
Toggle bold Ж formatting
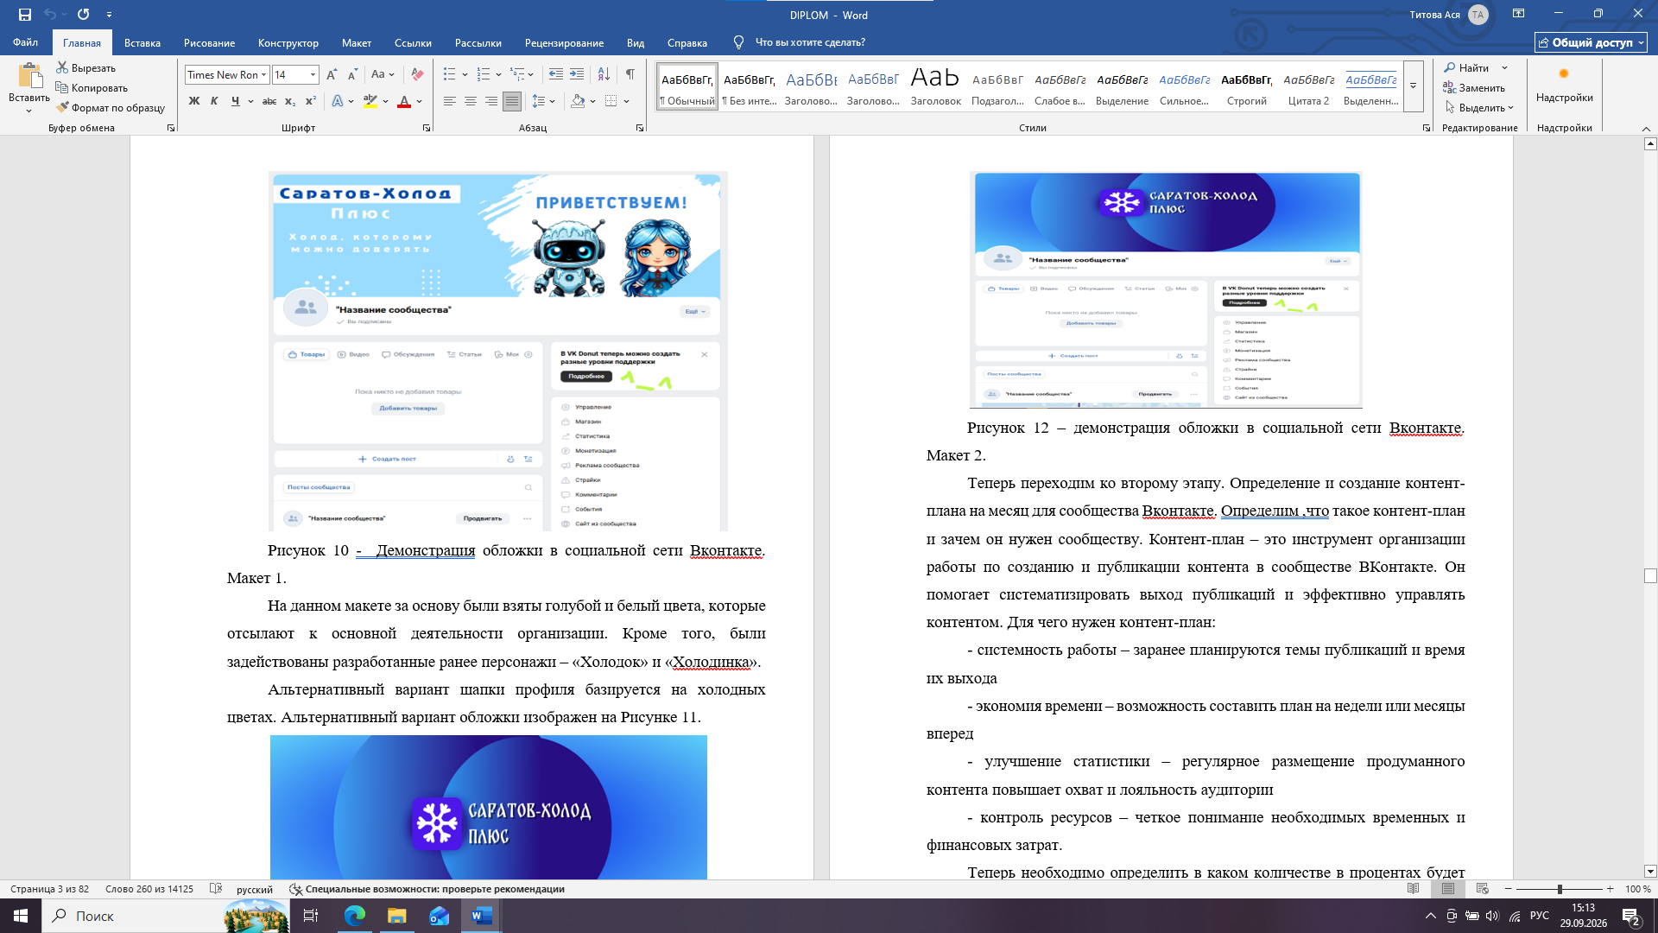pos(194,101)
